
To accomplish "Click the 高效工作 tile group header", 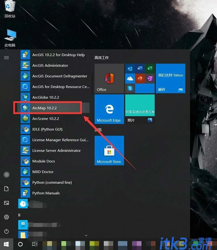I will pyautogui.click(x=102, y=58).
